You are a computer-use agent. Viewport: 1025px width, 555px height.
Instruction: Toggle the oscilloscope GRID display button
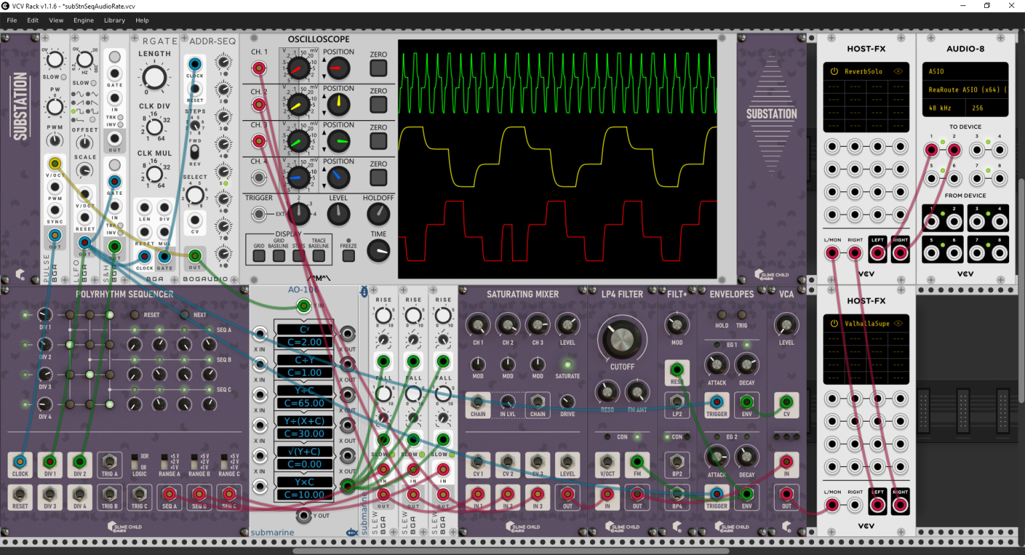pyautogui.click(x=259, y=255)
